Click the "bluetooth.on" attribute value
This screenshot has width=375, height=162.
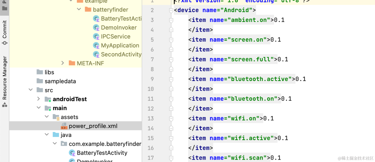pos(252,99)
